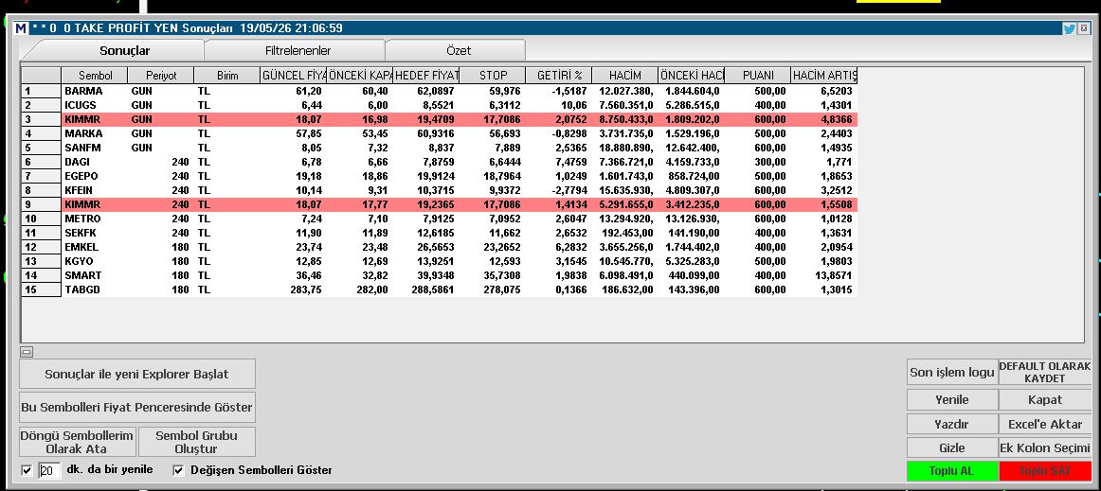The width and height of the screenshot is (1101, 491).
Task: Open Ek Kolon Seçimi
Action: (x=1045, y=447)
